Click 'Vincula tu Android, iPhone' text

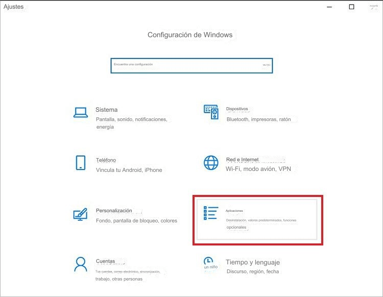[x=129, y=170]
